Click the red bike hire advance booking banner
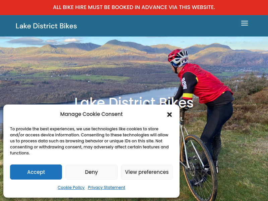Image resolution: width=268 pixels, height=201 pixels. pyautogui.click(x=134, y=7)
